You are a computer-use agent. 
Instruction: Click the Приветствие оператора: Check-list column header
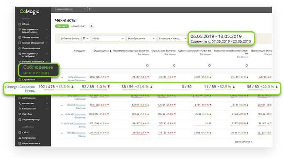pos(131,51)
